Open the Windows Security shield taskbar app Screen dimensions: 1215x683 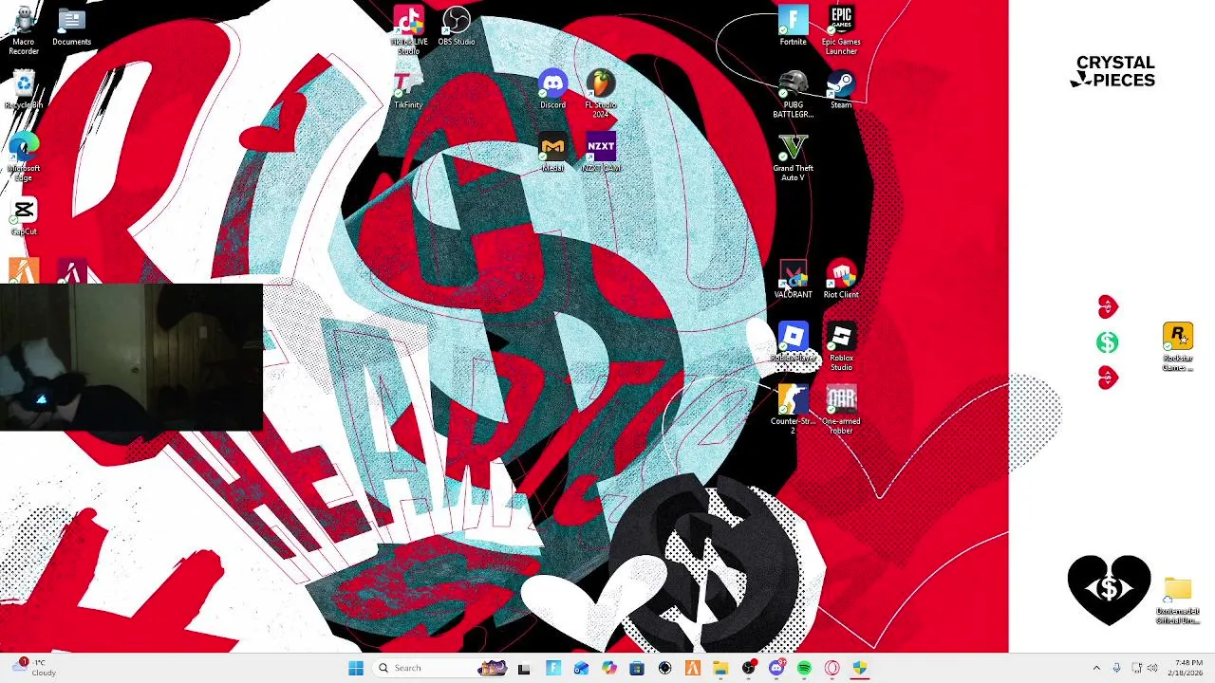click(x=860, y=668)
